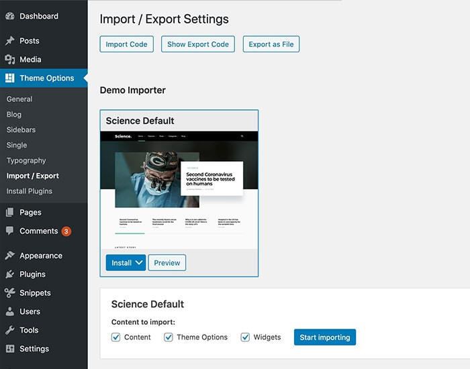Click the Posts pushpin icon
The width and height of the screenshot is (470, 369).
click(x=10, y=41)
